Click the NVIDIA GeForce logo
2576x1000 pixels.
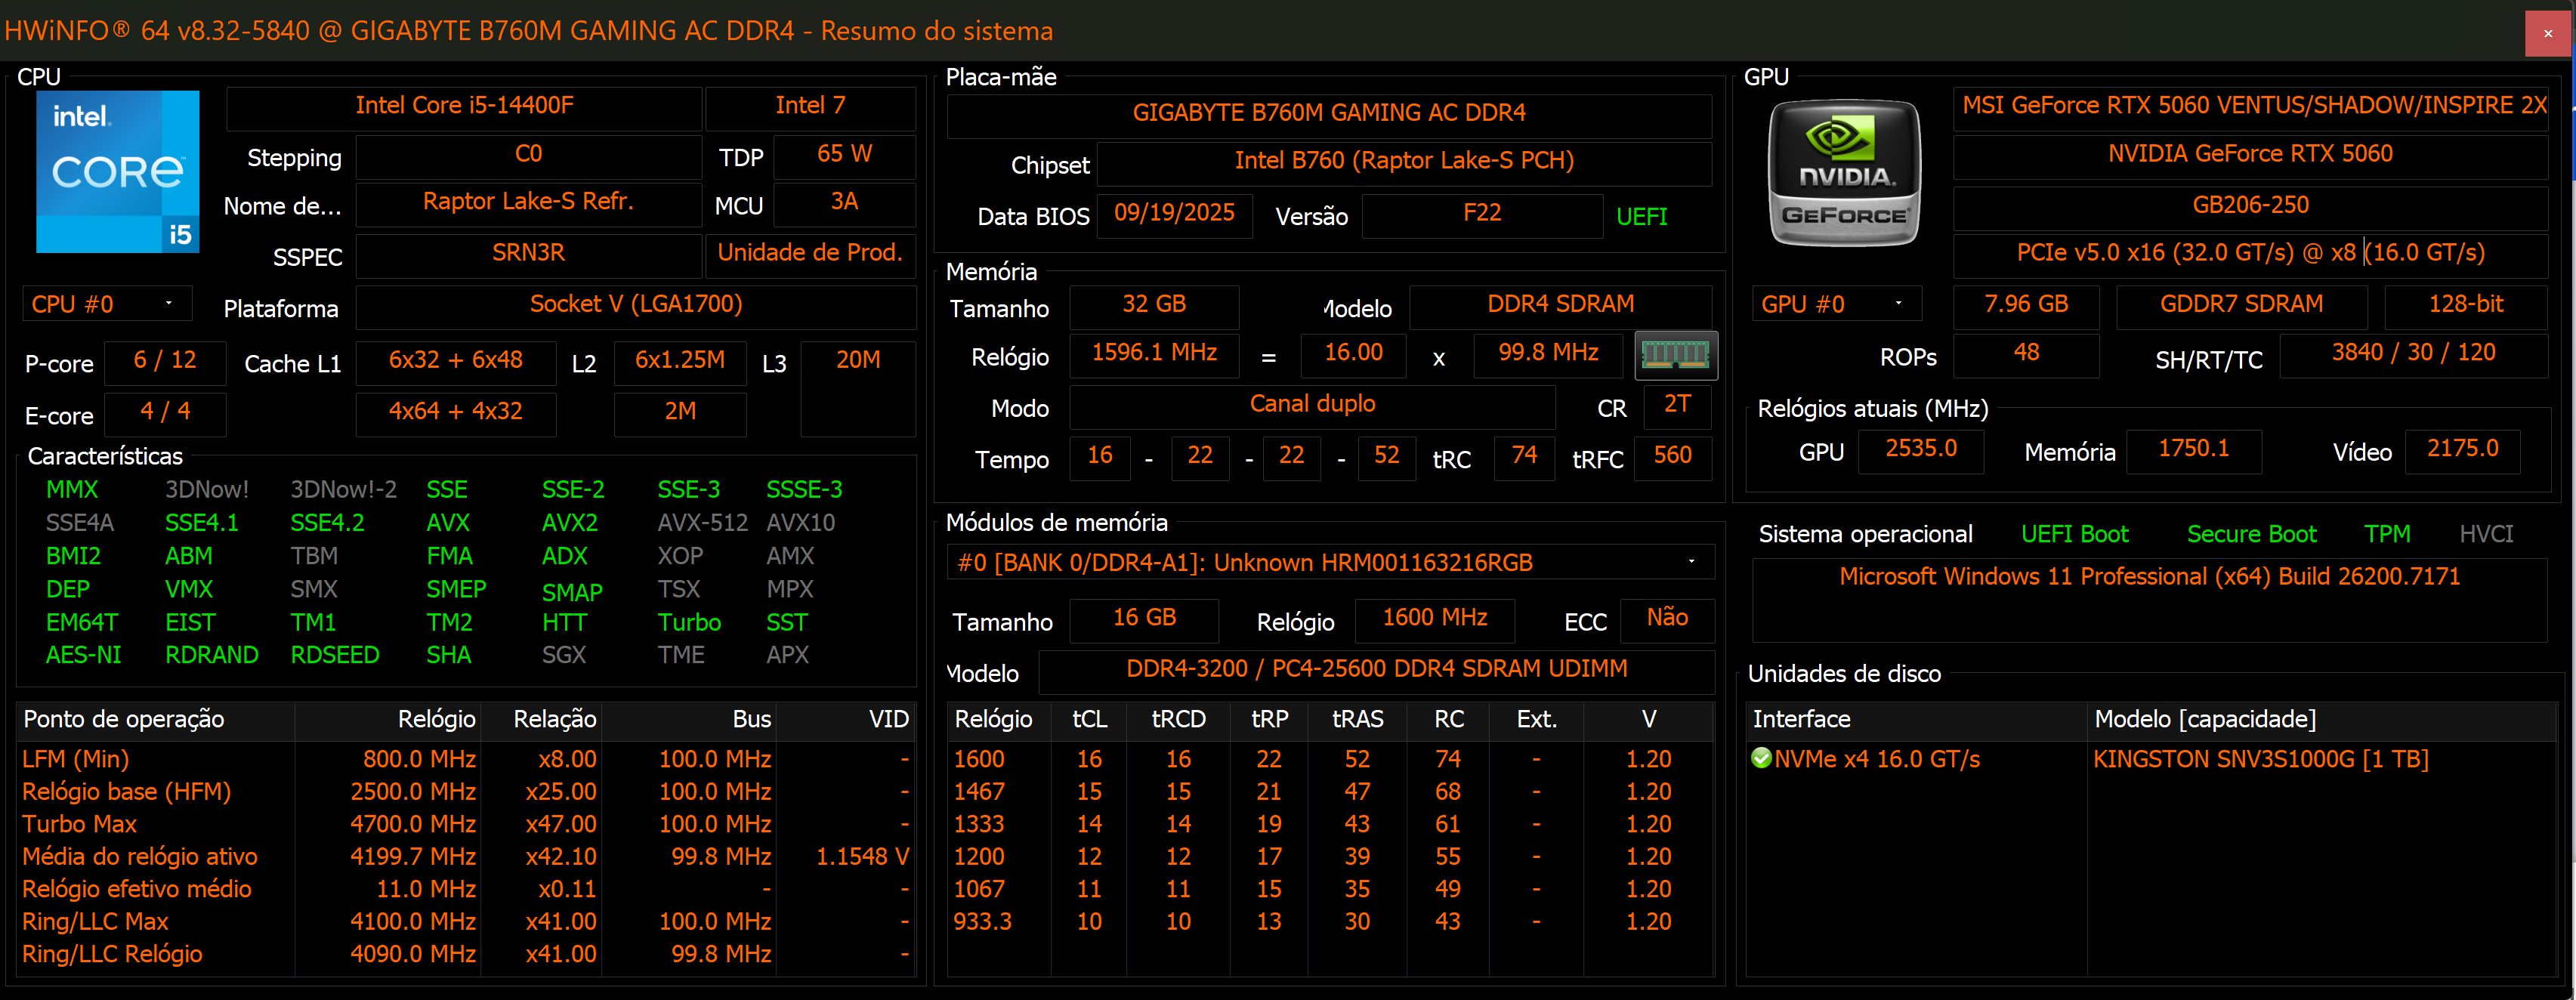point(1844,173)
